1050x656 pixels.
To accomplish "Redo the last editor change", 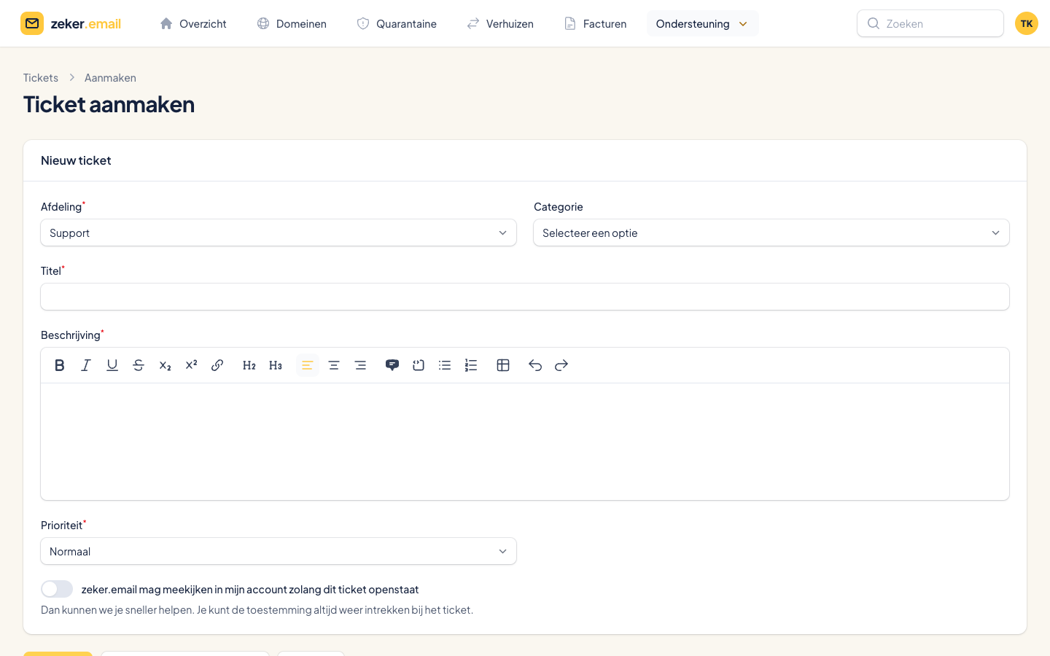I will tap(561, 365).
